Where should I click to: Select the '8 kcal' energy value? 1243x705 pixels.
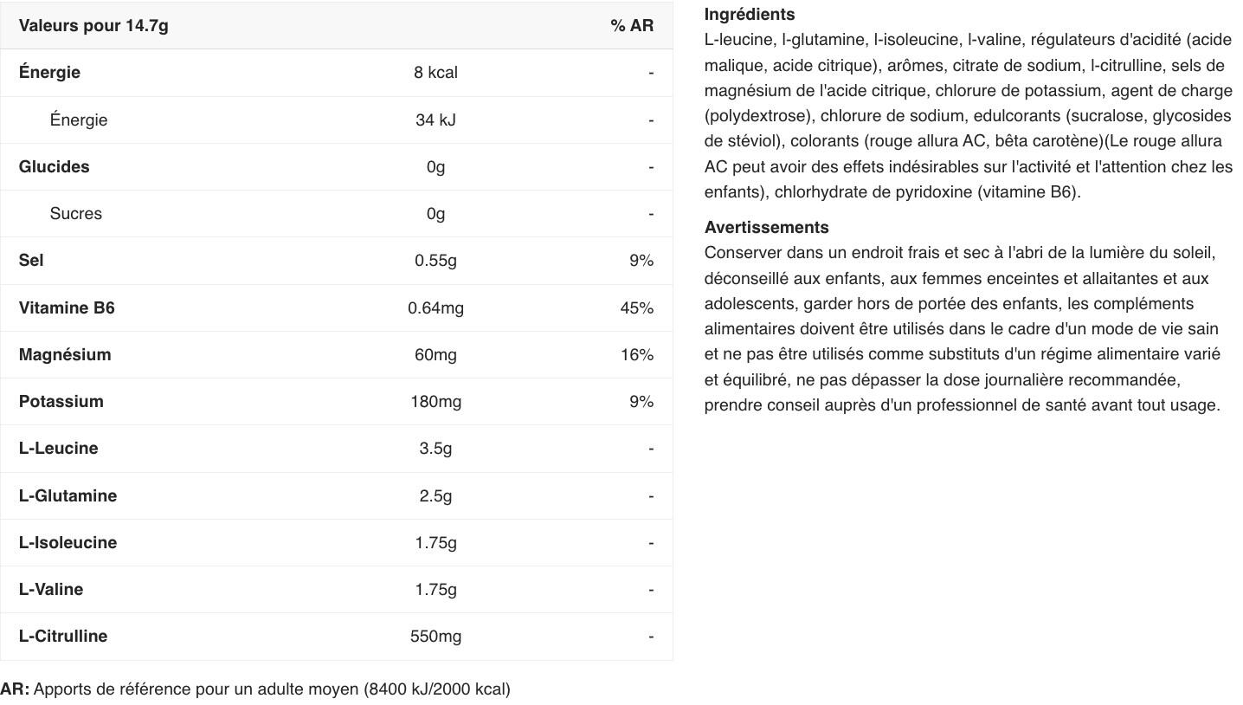435,73
